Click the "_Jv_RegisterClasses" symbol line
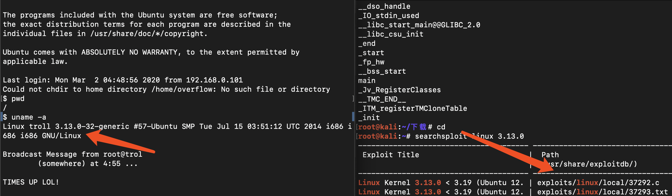672x196 pixels. click(x=400, y=90)
